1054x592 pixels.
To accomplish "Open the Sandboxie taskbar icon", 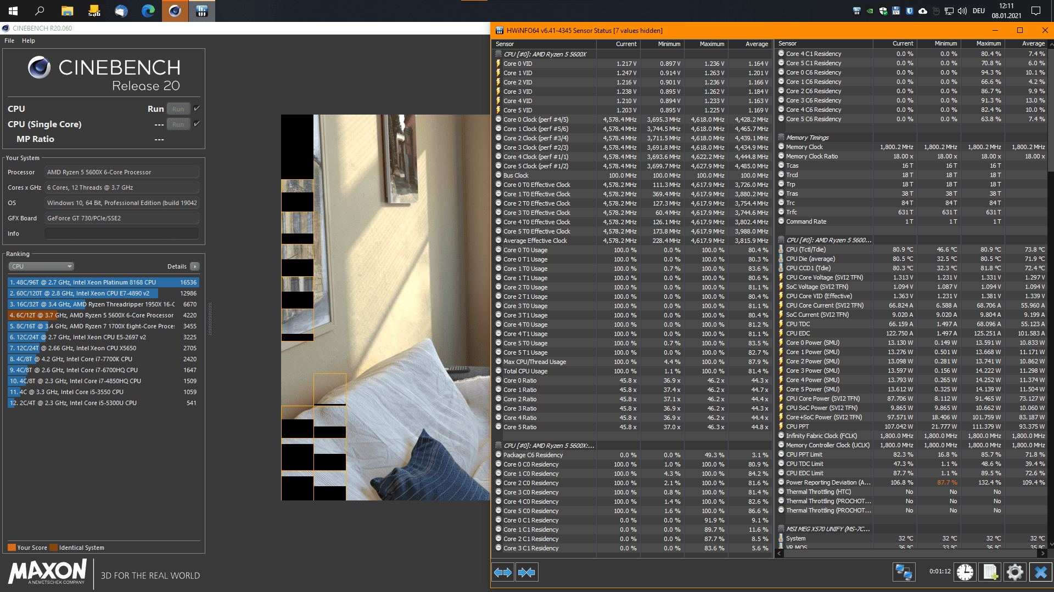I will pos(94,11).
